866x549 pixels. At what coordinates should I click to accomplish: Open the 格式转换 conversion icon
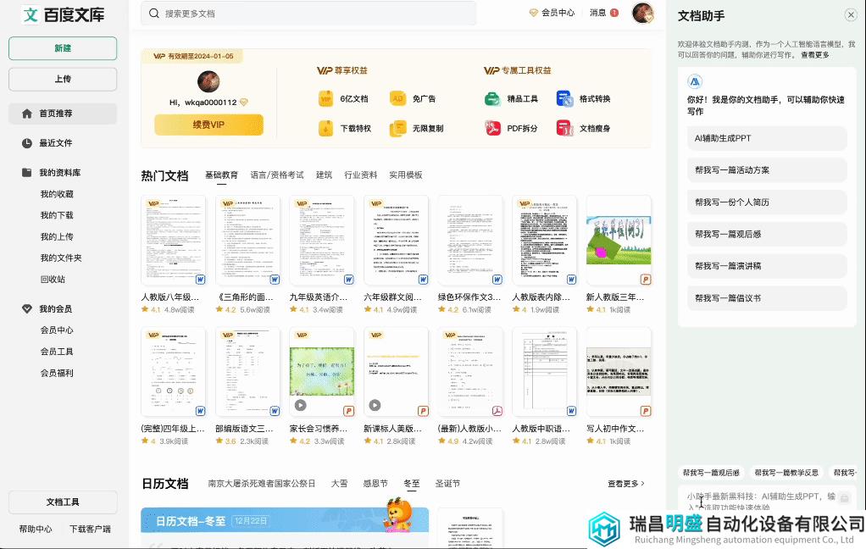[x=564, y=99]
